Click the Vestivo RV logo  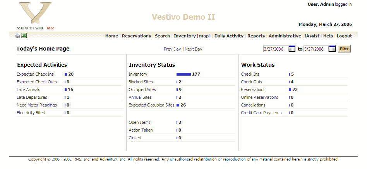(x=35, y=16)
